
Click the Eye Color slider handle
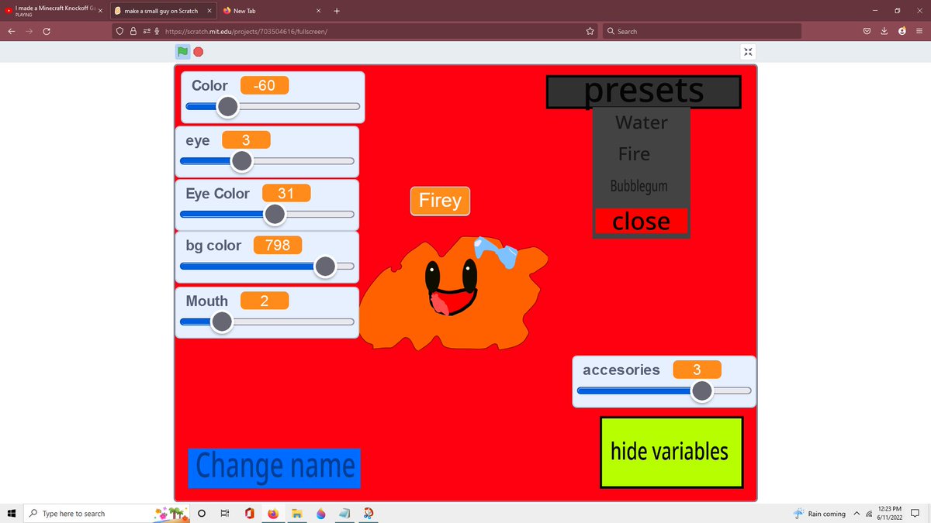275,214
